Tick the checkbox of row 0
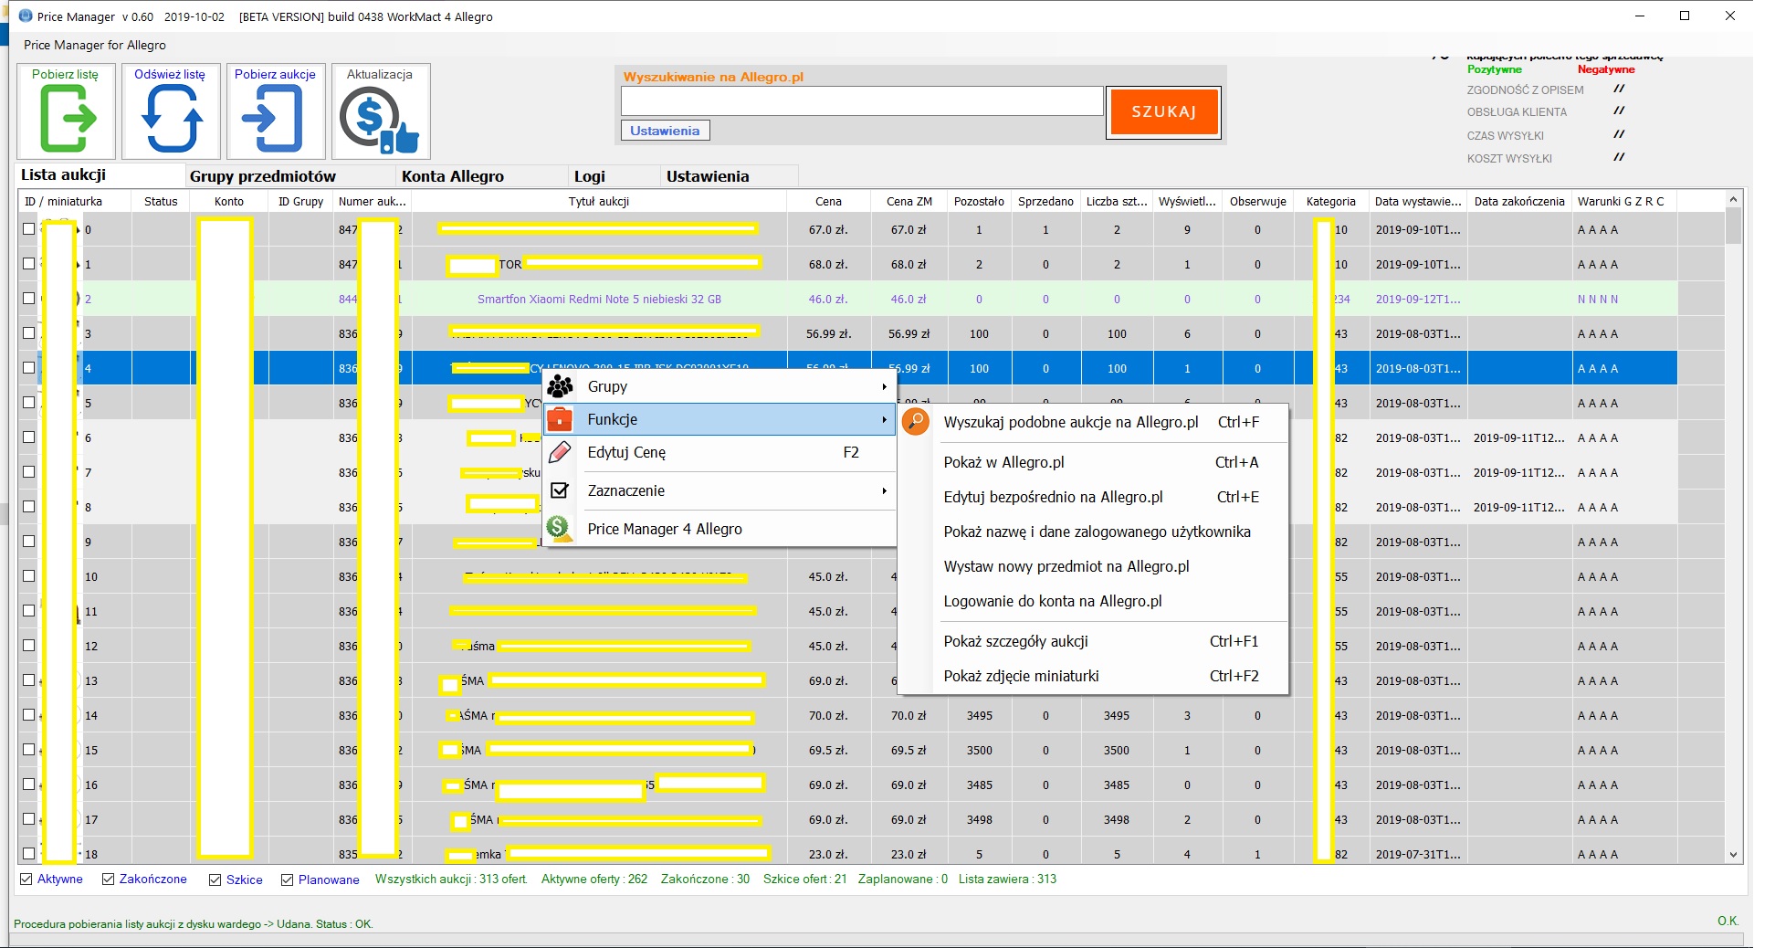Image resolution: width=1775 pixels, height=948 pixels. (29, 229)
